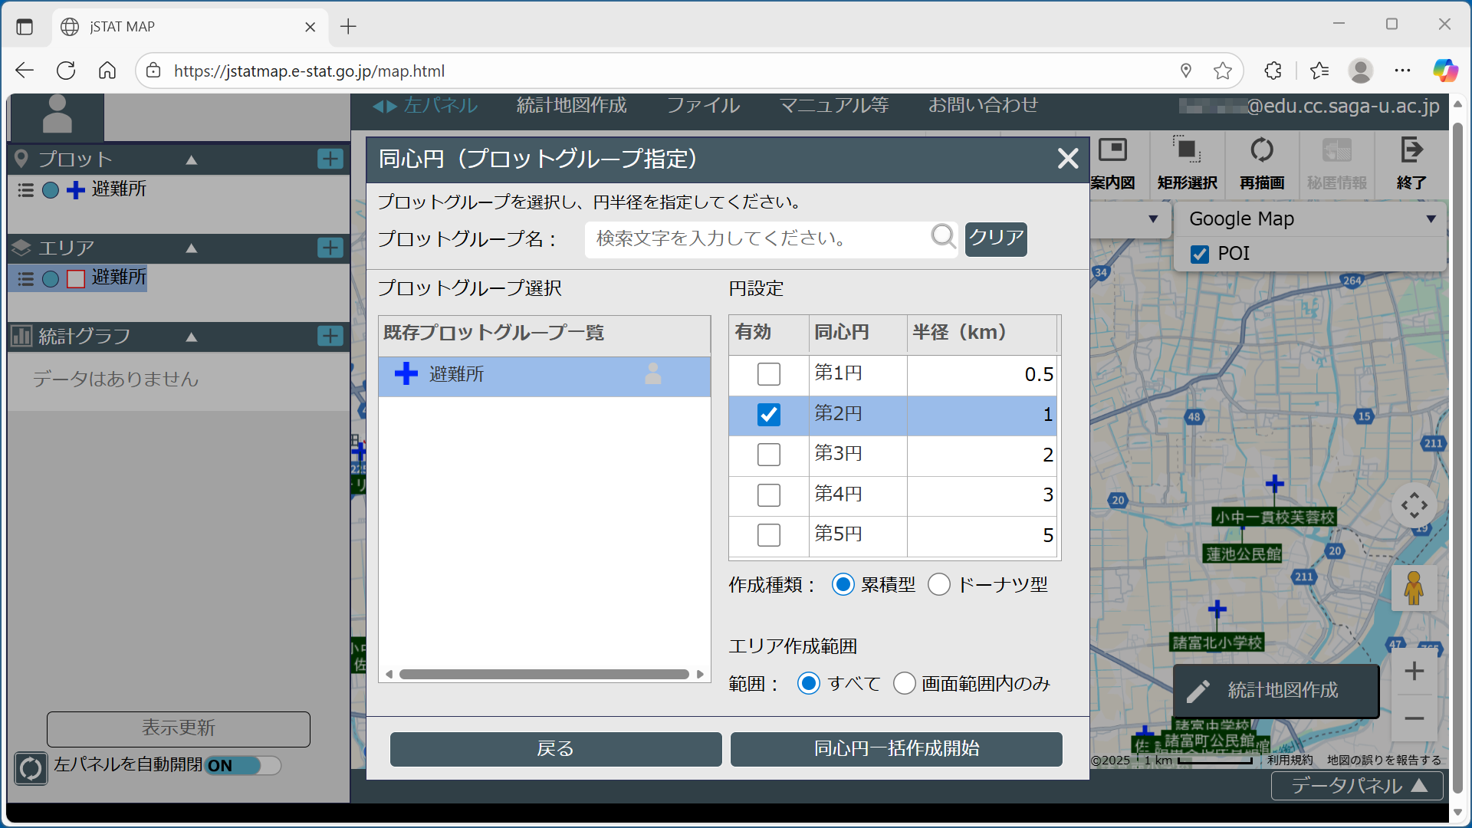Expand the データパネル bar

(1357, 786)
